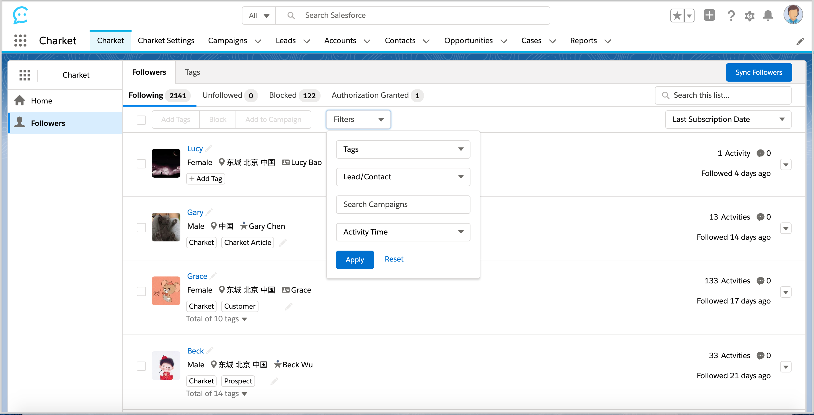The image size is (814, 415).
Task: Open the All search scope dropdown
Action: click(259, 16)
